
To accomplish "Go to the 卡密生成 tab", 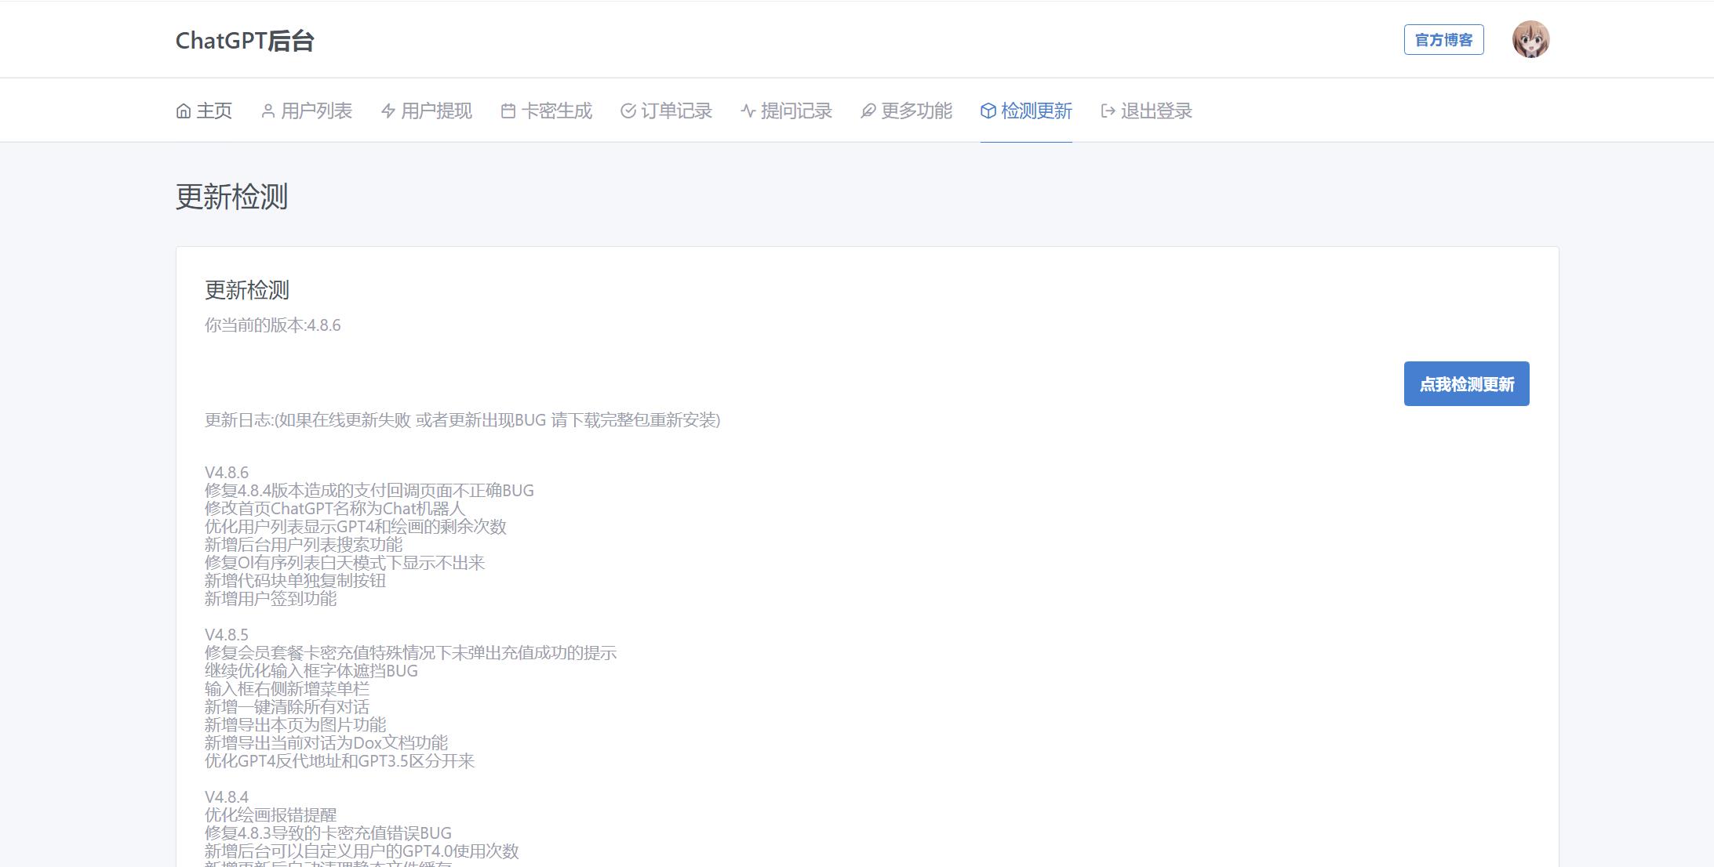I will click(557, 111).
